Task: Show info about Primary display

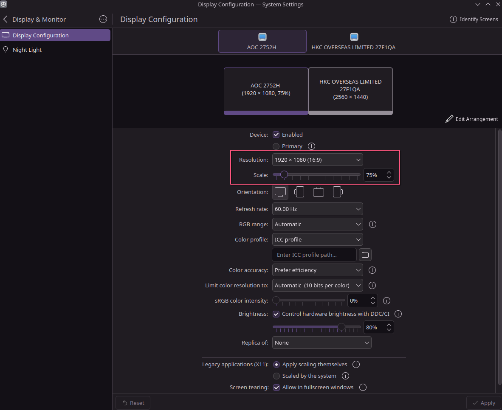Action: coord(311,146)
